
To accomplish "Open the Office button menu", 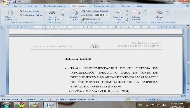I will coord(5,3).
